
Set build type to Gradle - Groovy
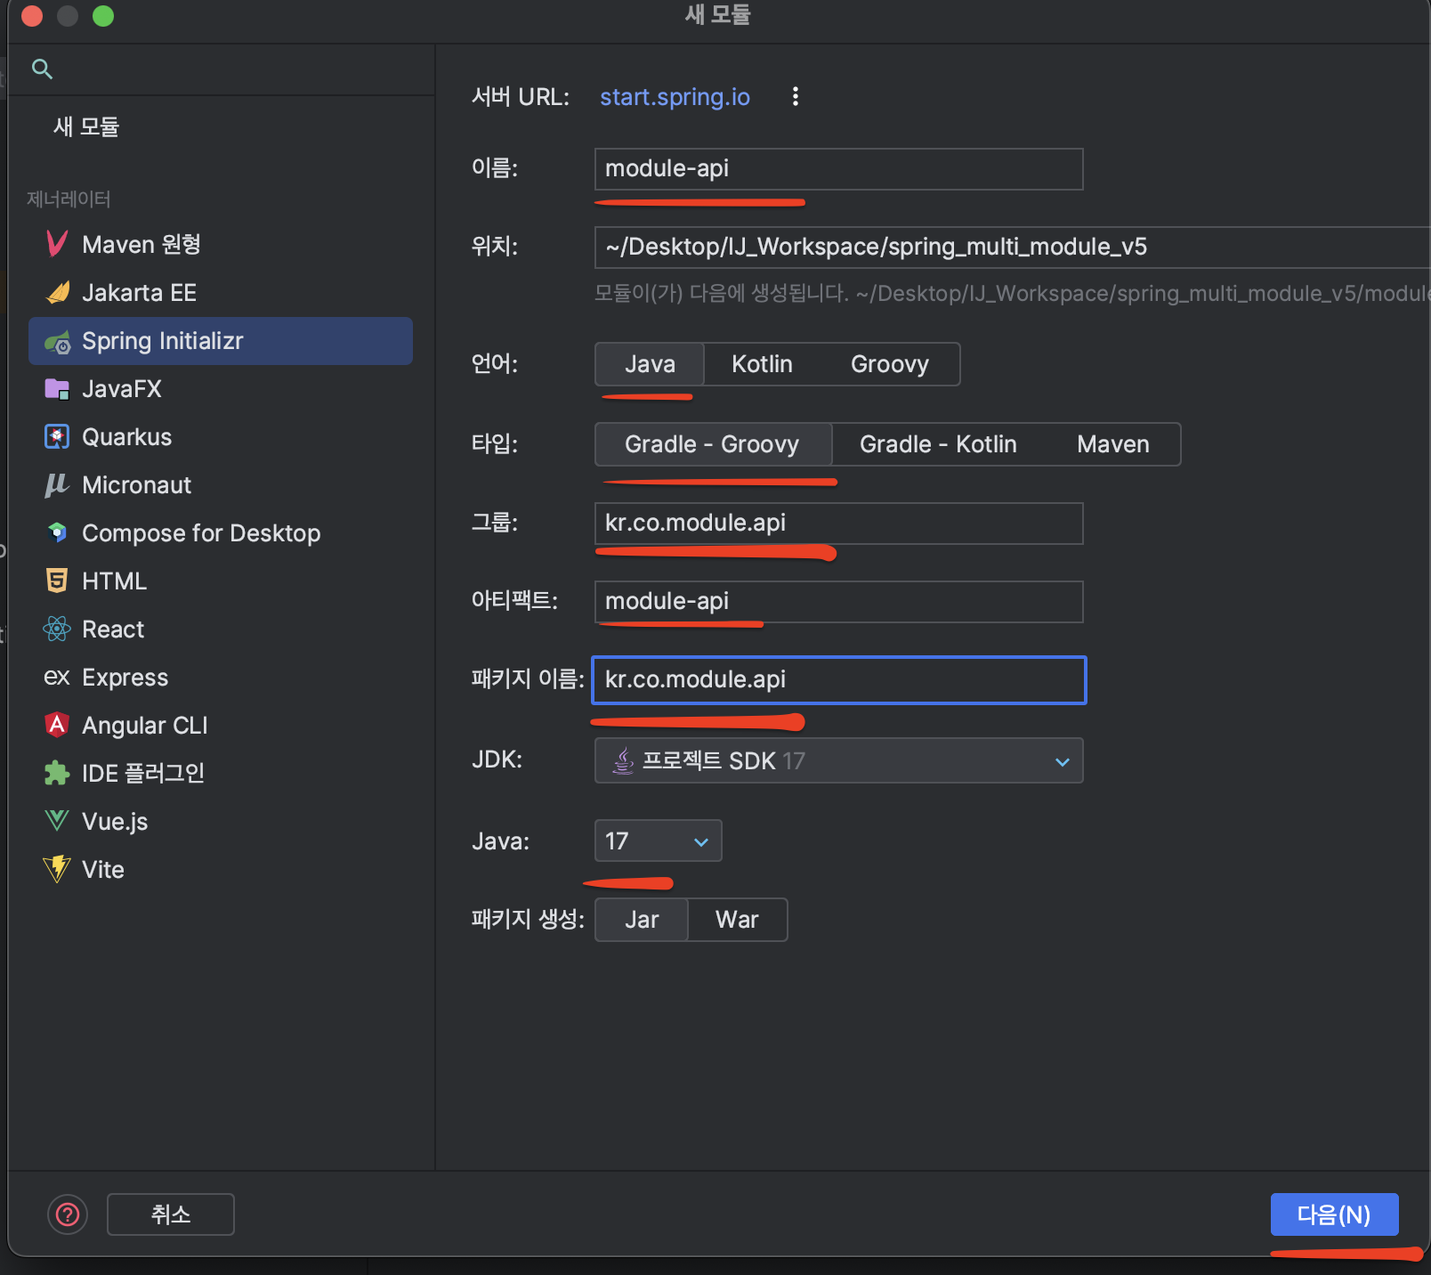coord(712,444)
